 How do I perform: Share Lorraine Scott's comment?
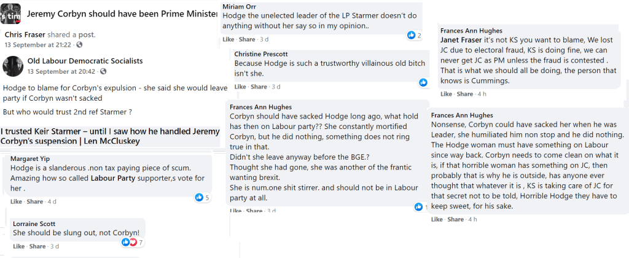[x=37, y=246]
